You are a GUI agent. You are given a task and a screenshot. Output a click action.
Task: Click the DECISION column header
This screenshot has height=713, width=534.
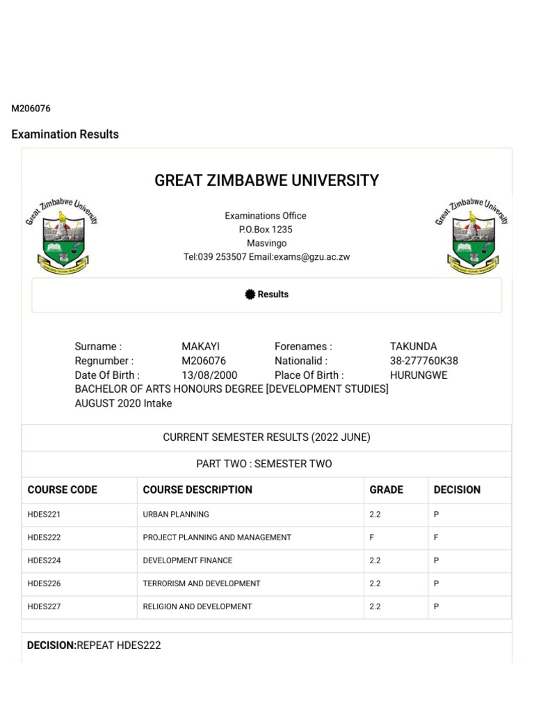point(457,489)
